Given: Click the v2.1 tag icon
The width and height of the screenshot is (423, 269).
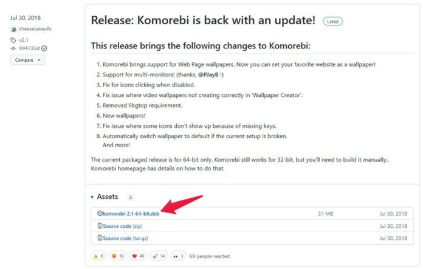Looking at the screenshot, I should tap(13, 41).
